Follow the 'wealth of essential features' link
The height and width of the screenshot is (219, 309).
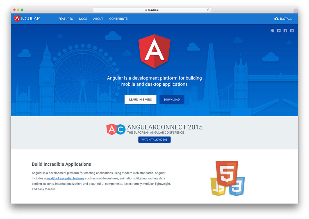65,178
